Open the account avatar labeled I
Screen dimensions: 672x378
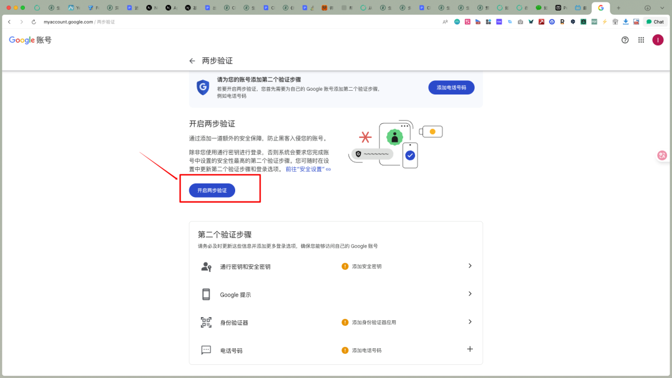click(658, 40)
